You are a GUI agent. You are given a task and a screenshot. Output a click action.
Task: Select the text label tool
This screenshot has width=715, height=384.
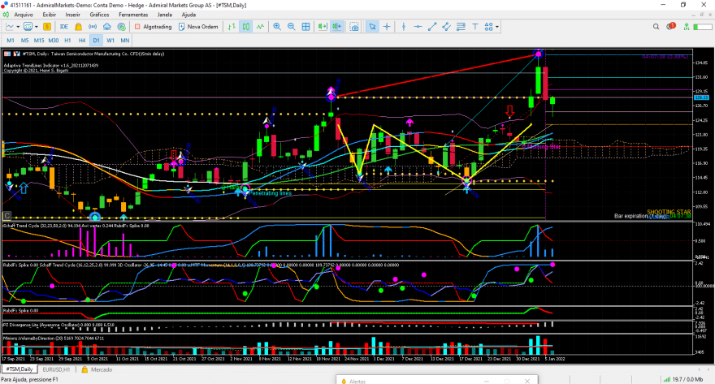pos(474,26)
